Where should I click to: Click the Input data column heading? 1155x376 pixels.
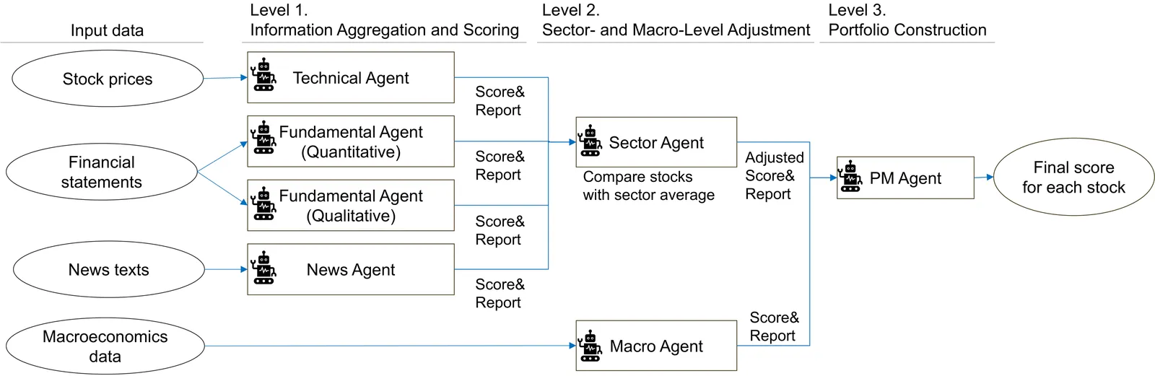pyautogui.click(x=107, y=30)
